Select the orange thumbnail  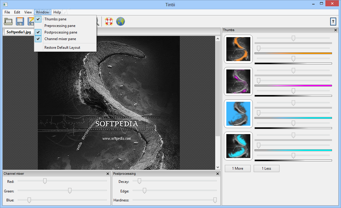[x=238, y=49]
